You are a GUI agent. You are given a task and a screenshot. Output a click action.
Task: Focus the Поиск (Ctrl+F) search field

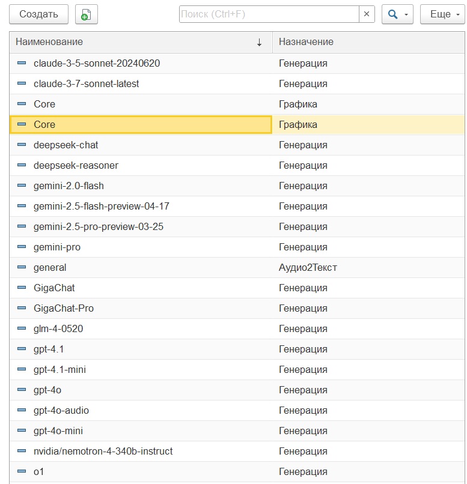[x=269, y=14]
